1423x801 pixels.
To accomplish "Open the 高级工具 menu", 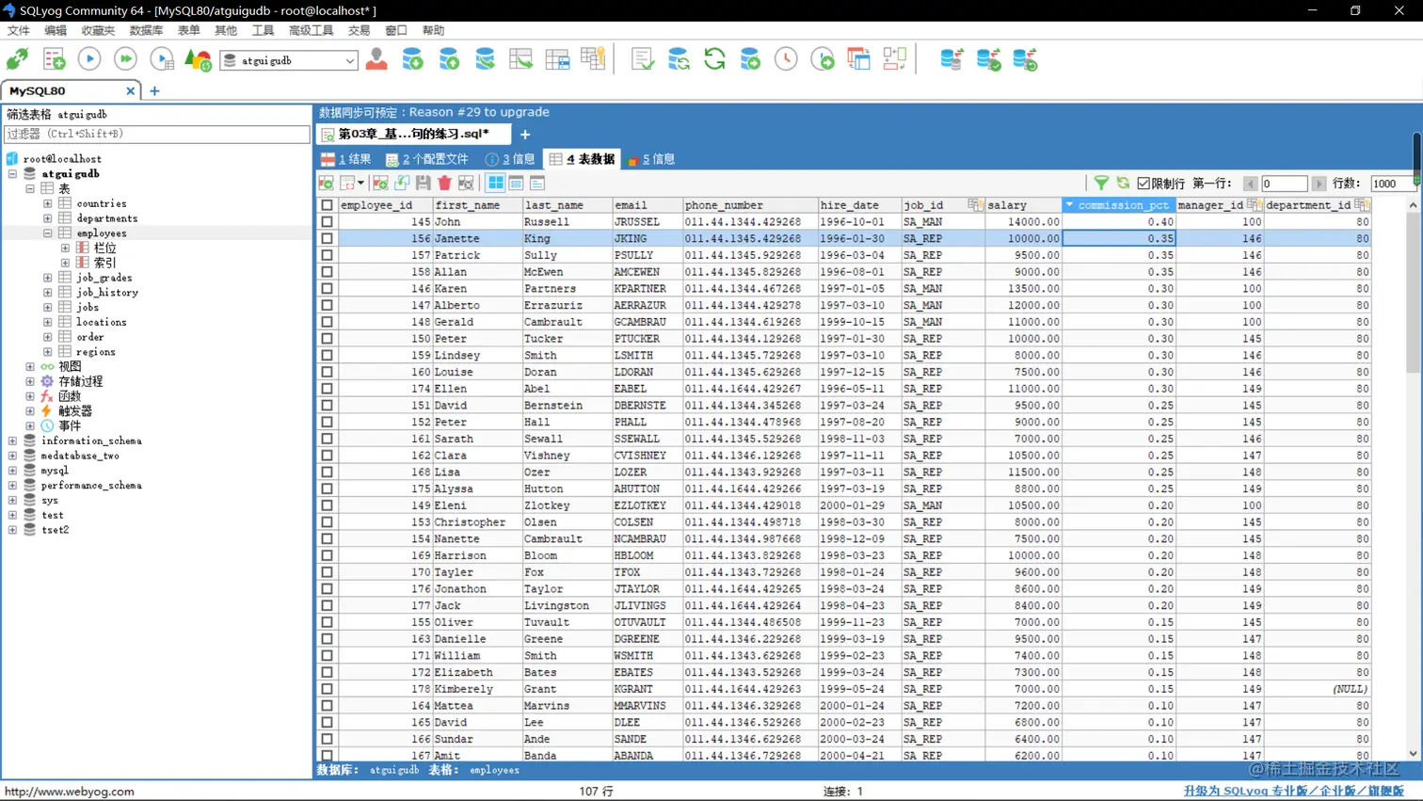I will 311,31.
